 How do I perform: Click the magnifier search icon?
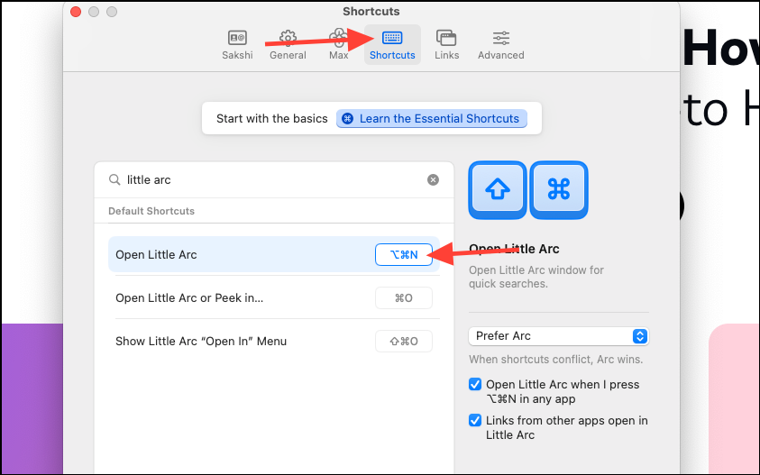tap(114, 180)
